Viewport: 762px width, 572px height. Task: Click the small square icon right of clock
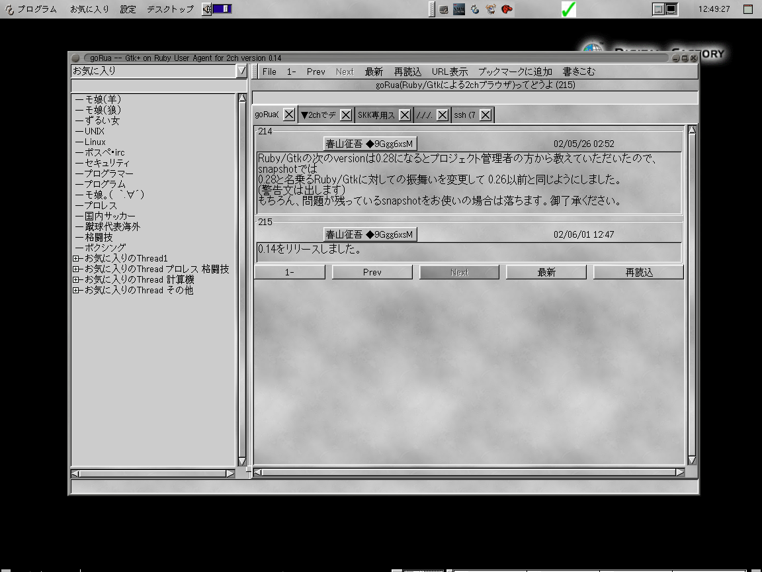pyautogui.click(x=749, y=9)
